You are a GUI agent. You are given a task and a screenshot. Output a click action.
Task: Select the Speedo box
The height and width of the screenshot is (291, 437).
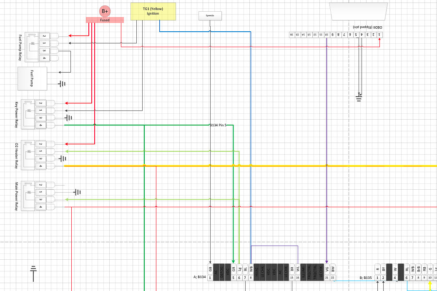[210, 16]
